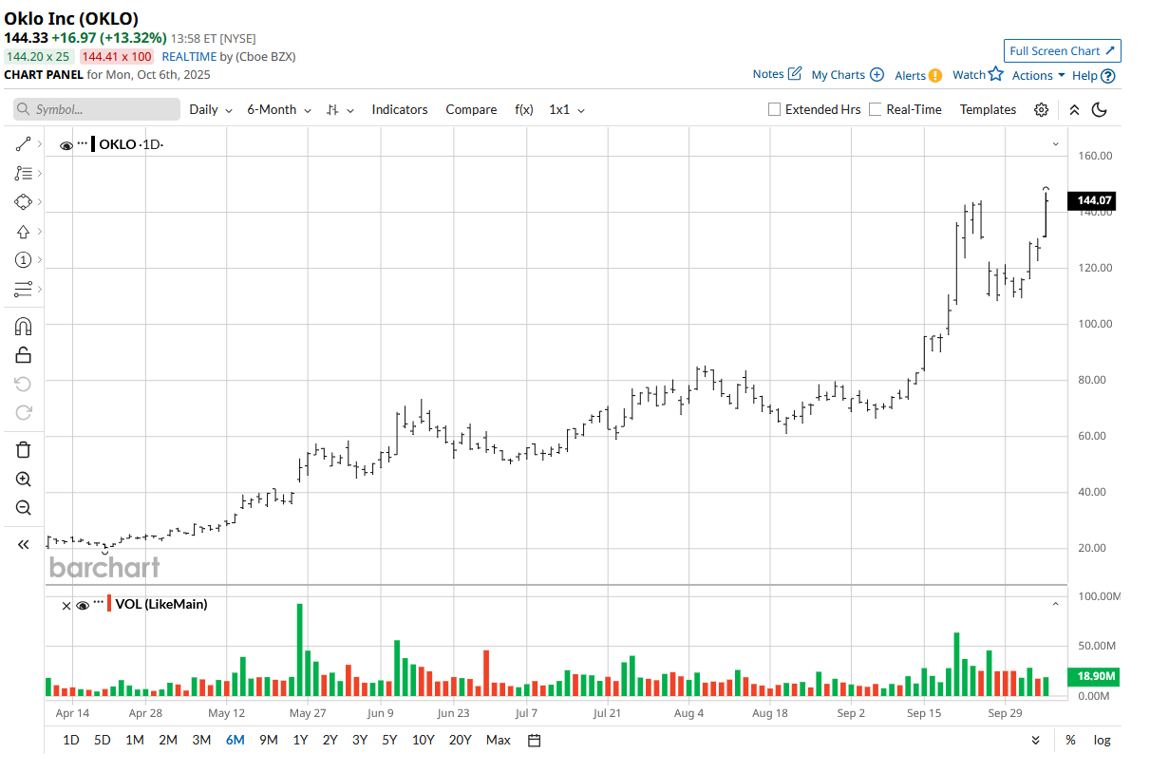Open the numbered annotation tool
The width and height of the screenshot is (1150, 772).
point(24,260)
